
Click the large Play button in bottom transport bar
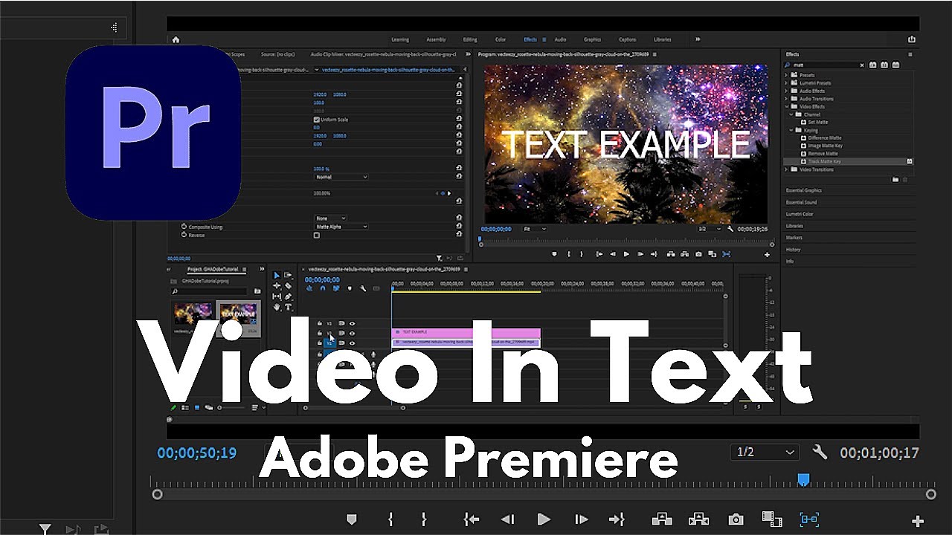tap(544, 519)
